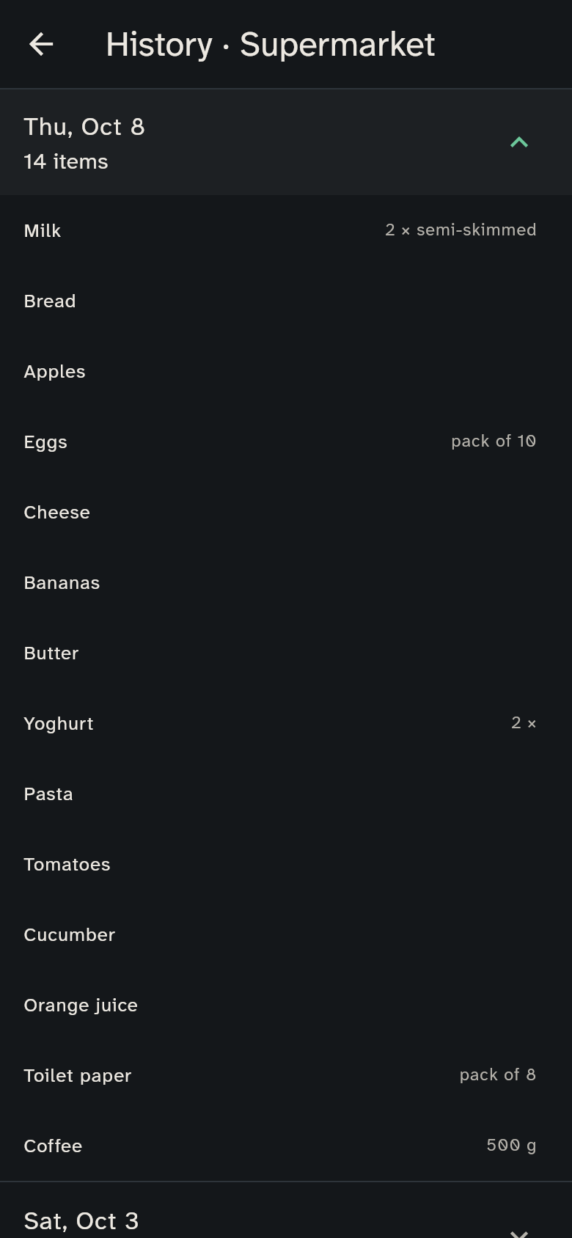Choose the Cucumber row
The image size is (572, 1238).
(x=286, y=934)
